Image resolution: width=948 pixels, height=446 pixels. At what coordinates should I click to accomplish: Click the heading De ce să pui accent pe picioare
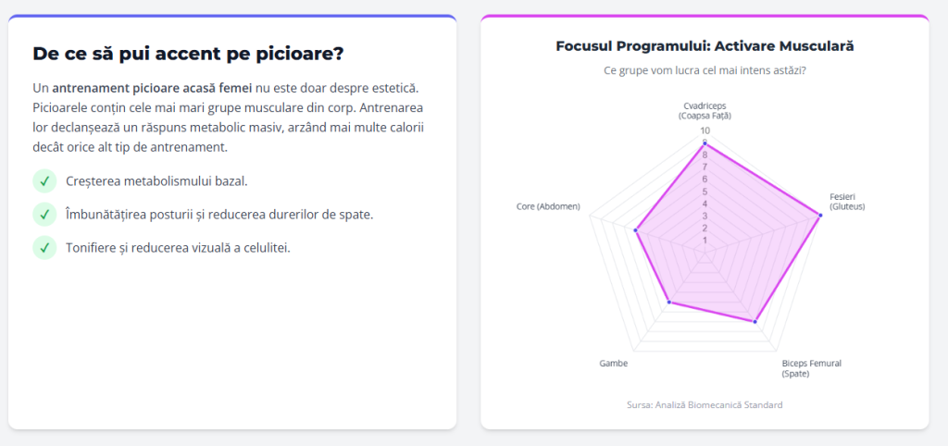188,54
